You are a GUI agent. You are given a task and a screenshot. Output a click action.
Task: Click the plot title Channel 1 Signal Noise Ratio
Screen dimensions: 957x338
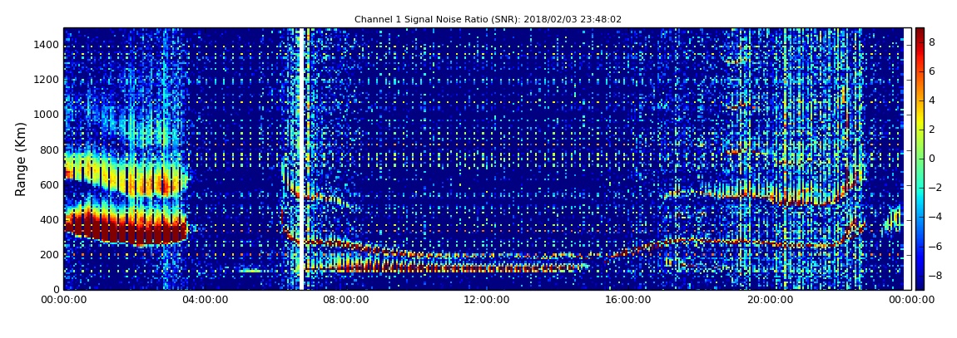click(488, 19)
